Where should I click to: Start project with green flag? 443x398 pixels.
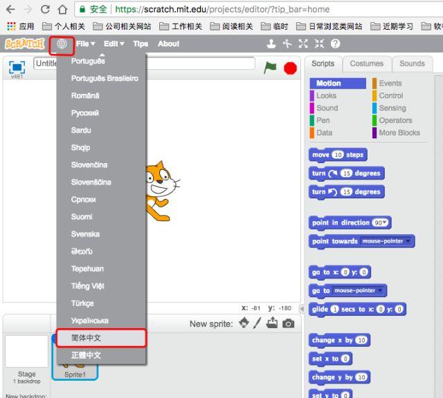tap(270, 68)
